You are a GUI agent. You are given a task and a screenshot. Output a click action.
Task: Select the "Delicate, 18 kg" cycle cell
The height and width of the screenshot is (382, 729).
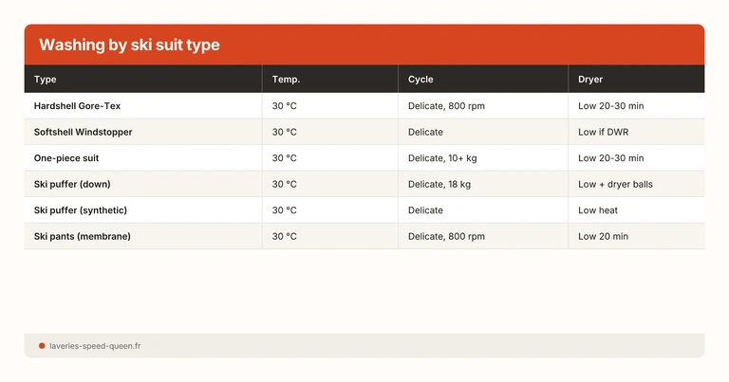(x=439, y=184)
